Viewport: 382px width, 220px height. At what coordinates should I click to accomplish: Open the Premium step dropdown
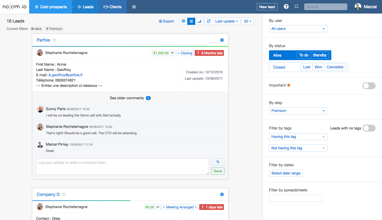(x=298, y=111)
